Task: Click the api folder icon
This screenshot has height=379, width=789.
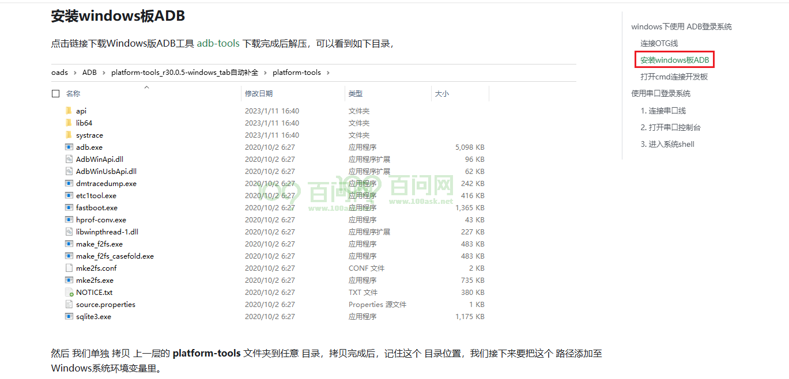Action: (69, 111)
